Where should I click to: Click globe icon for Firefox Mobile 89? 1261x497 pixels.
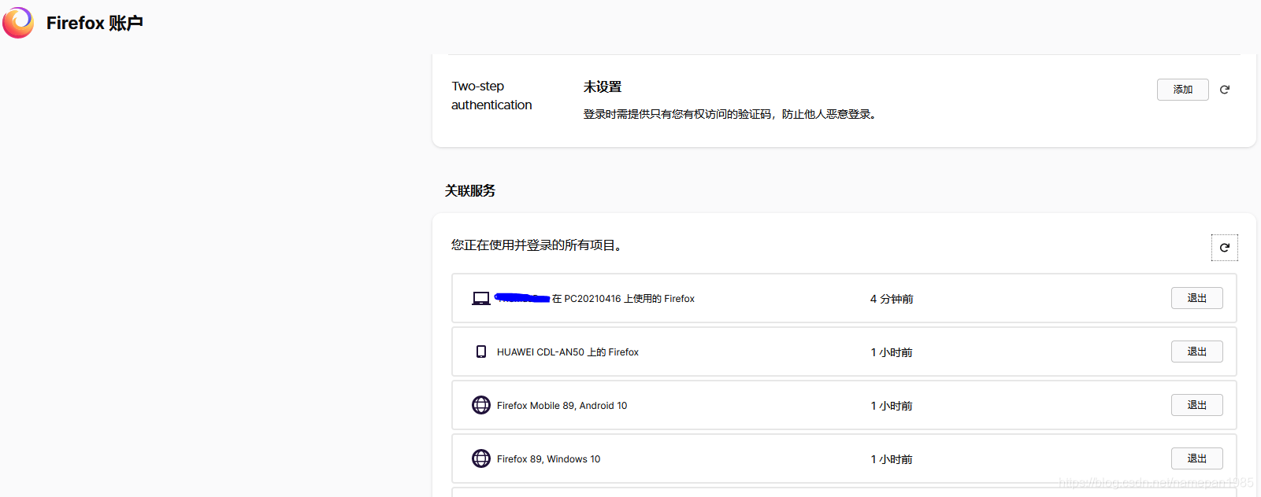pos(481,405)
